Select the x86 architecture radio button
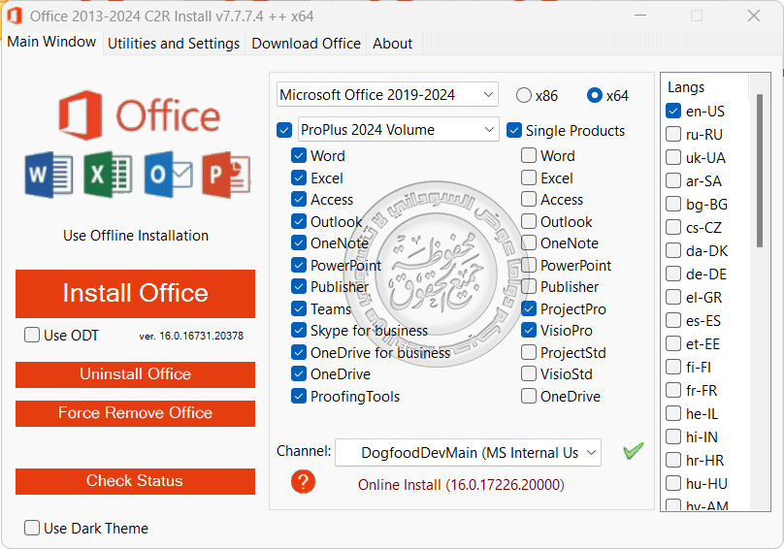This screenshot has width=784, height=549. click(524, 95)
